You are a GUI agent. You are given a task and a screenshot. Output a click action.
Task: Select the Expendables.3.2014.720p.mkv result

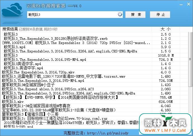(38, 72)
